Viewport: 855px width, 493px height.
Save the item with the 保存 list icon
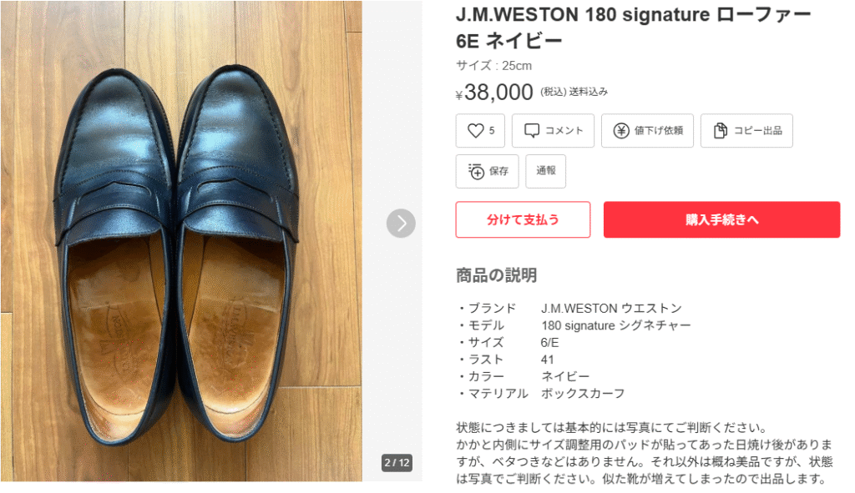pyautogui.click(x=477, y=172)
